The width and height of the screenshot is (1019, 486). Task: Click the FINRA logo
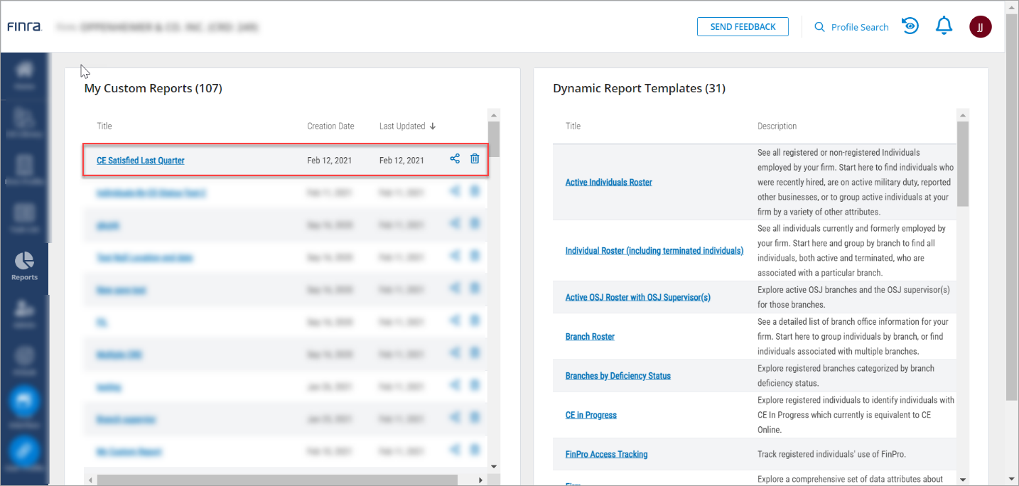coord(25,27)
